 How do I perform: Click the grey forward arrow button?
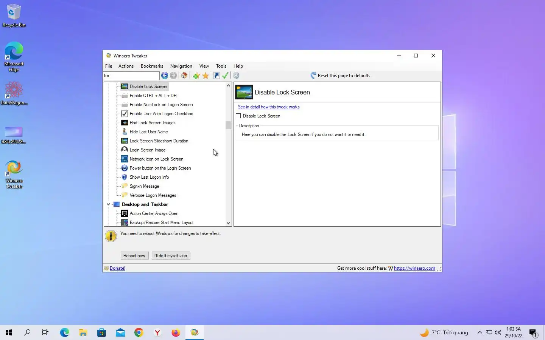click(173, 76)
